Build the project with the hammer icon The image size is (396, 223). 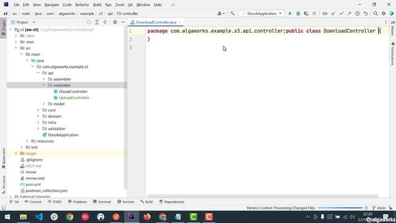(x=233, y=14)
